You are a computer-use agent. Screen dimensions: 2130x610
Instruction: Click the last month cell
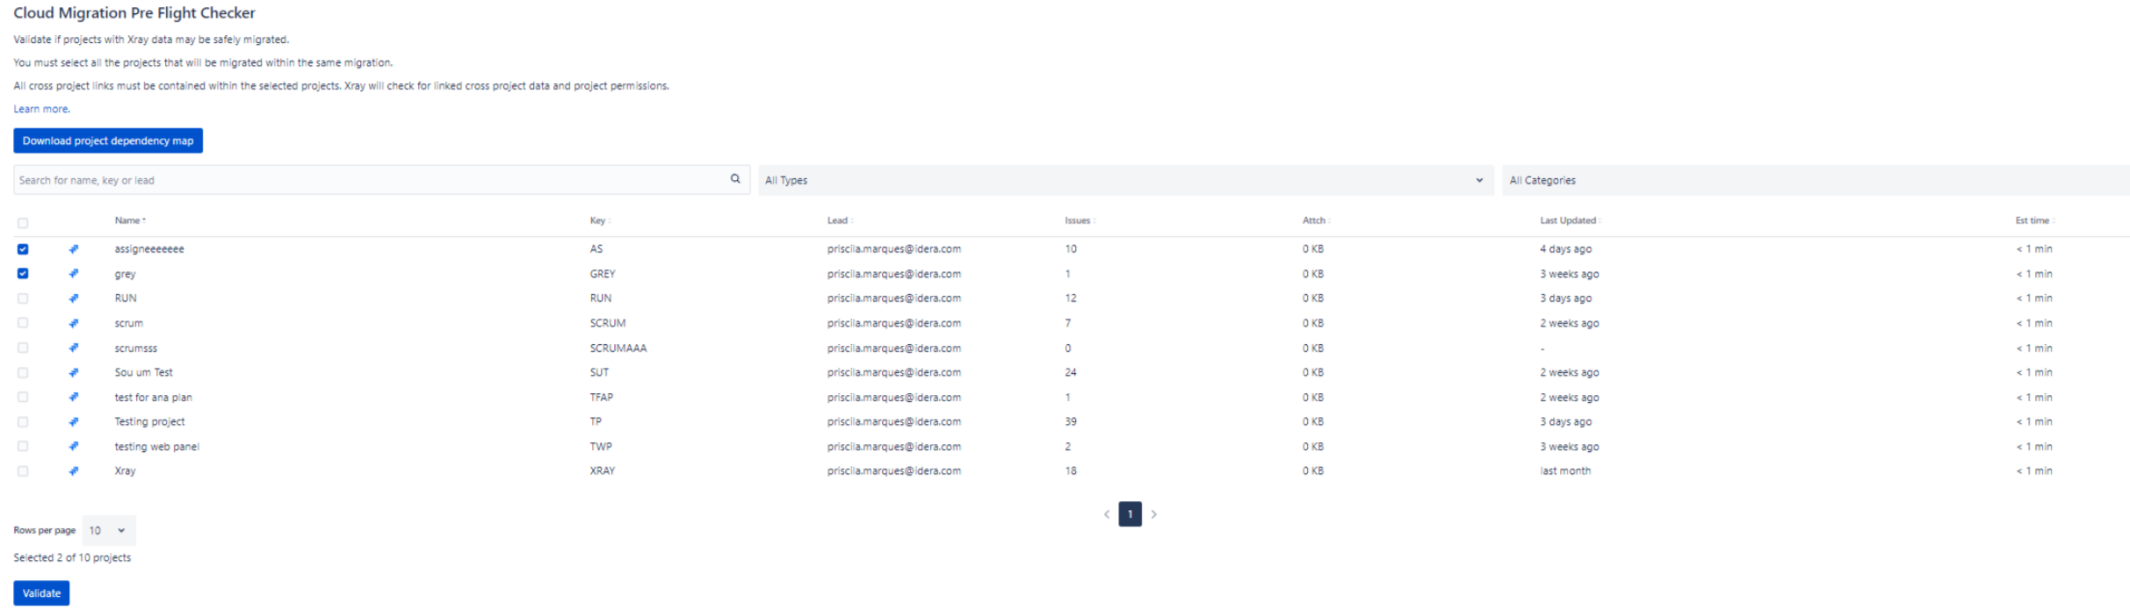coord(1565,470)
